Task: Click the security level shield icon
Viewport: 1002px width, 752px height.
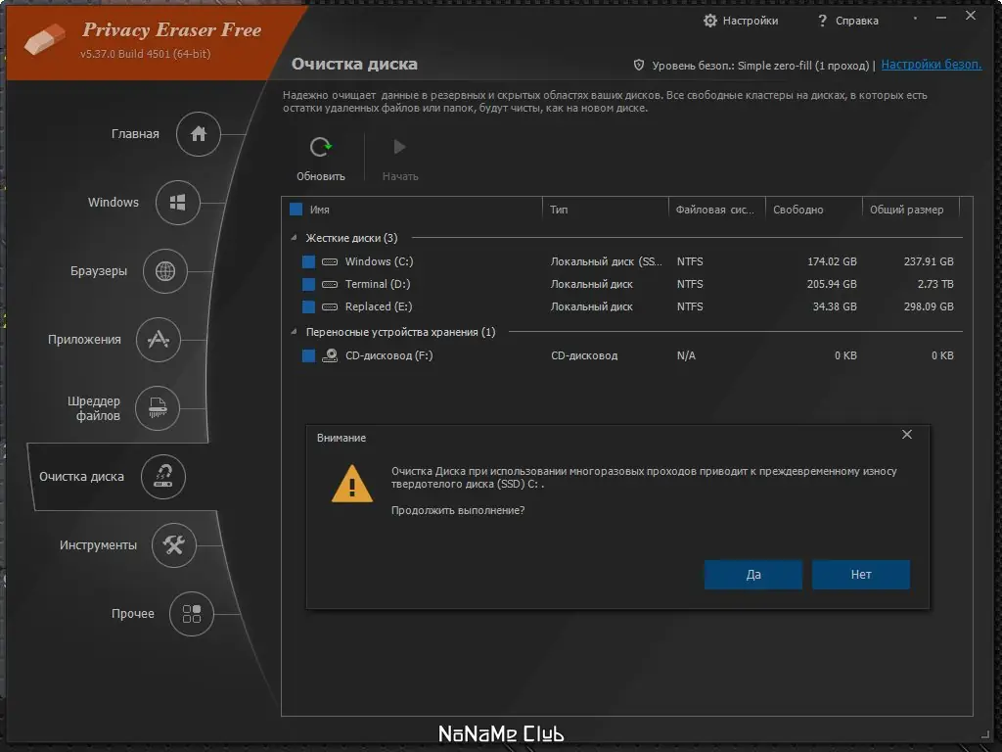Action: click(x=638, y=66)
